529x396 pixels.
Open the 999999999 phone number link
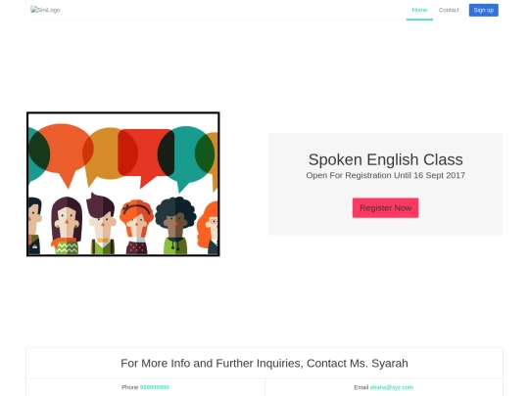(154, 387)
